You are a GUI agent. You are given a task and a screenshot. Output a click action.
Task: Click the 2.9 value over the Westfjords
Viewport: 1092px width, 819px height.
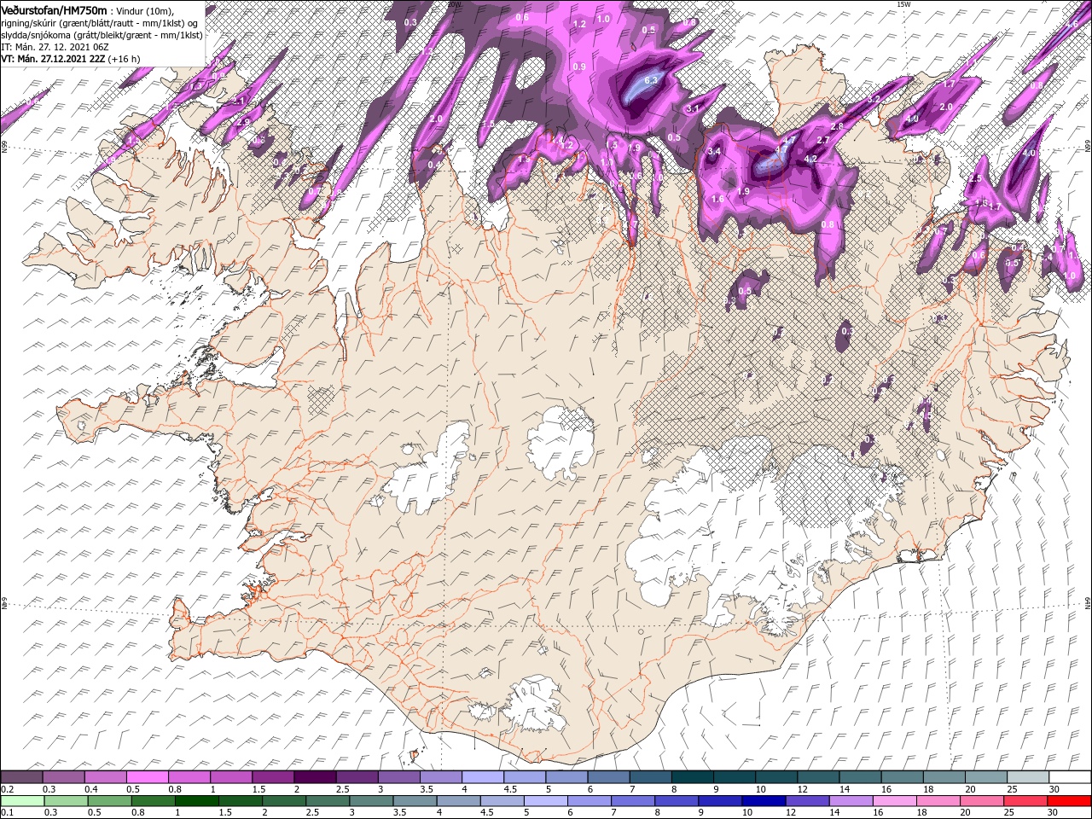[x=244, y=122]
